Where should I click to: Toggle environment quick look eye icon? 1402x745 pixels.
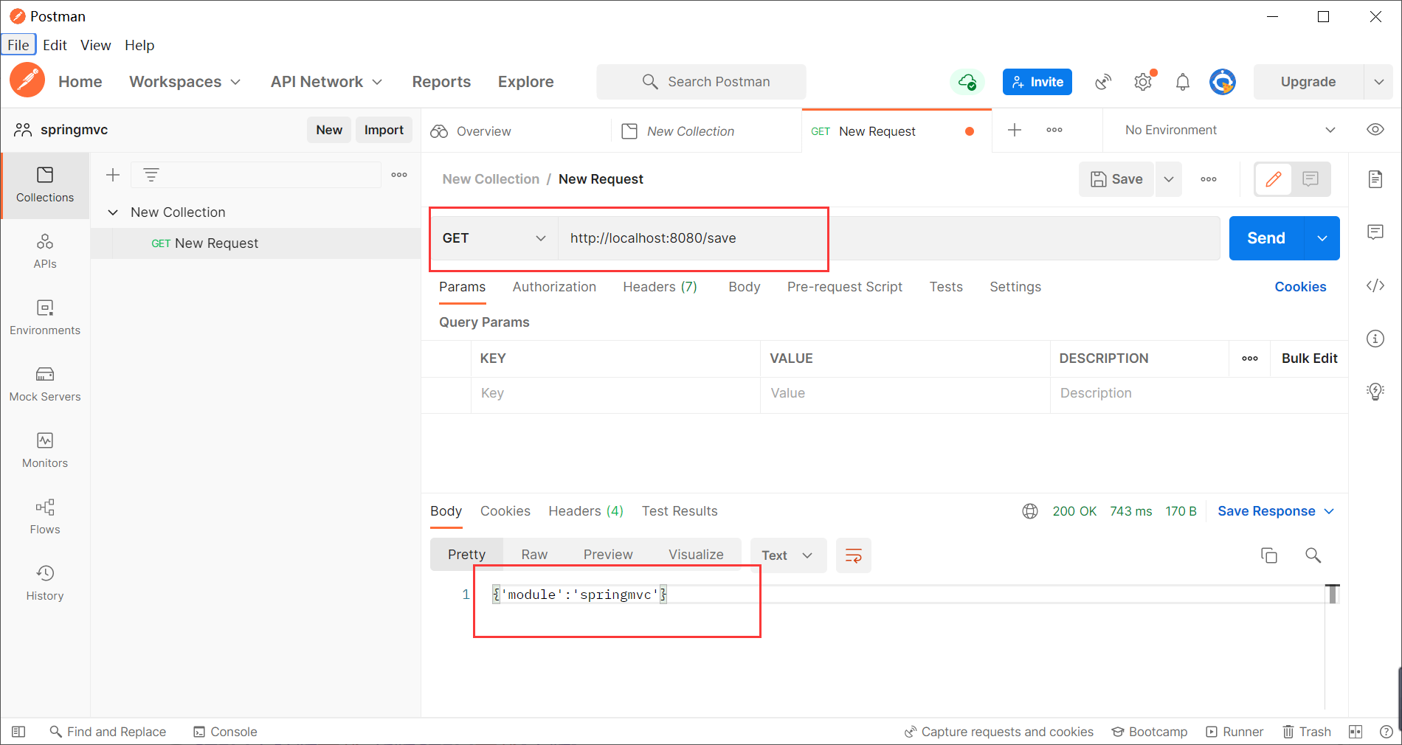(1375, 130)
